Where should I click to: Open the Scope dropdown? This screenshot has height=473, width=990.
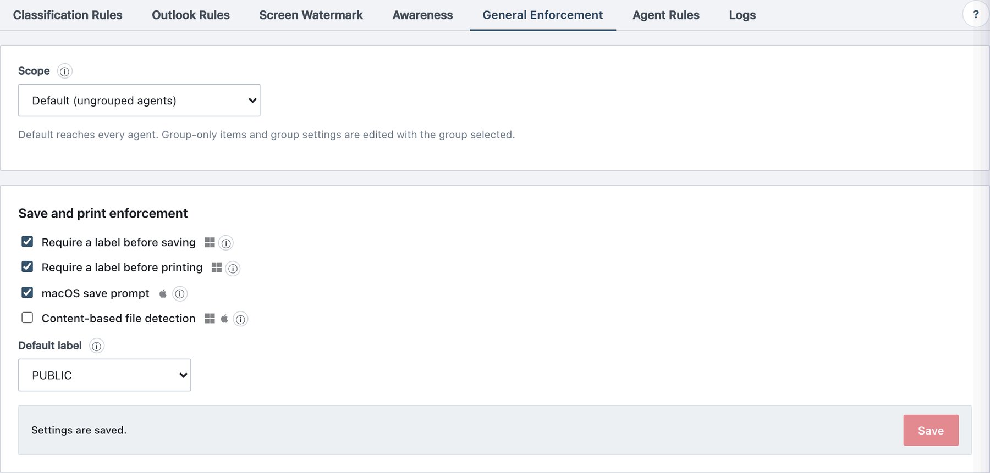[x=139, y=100]
